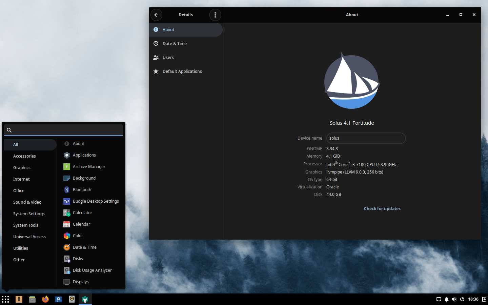Open the notifications bell in the system tray

pos(447,299)
